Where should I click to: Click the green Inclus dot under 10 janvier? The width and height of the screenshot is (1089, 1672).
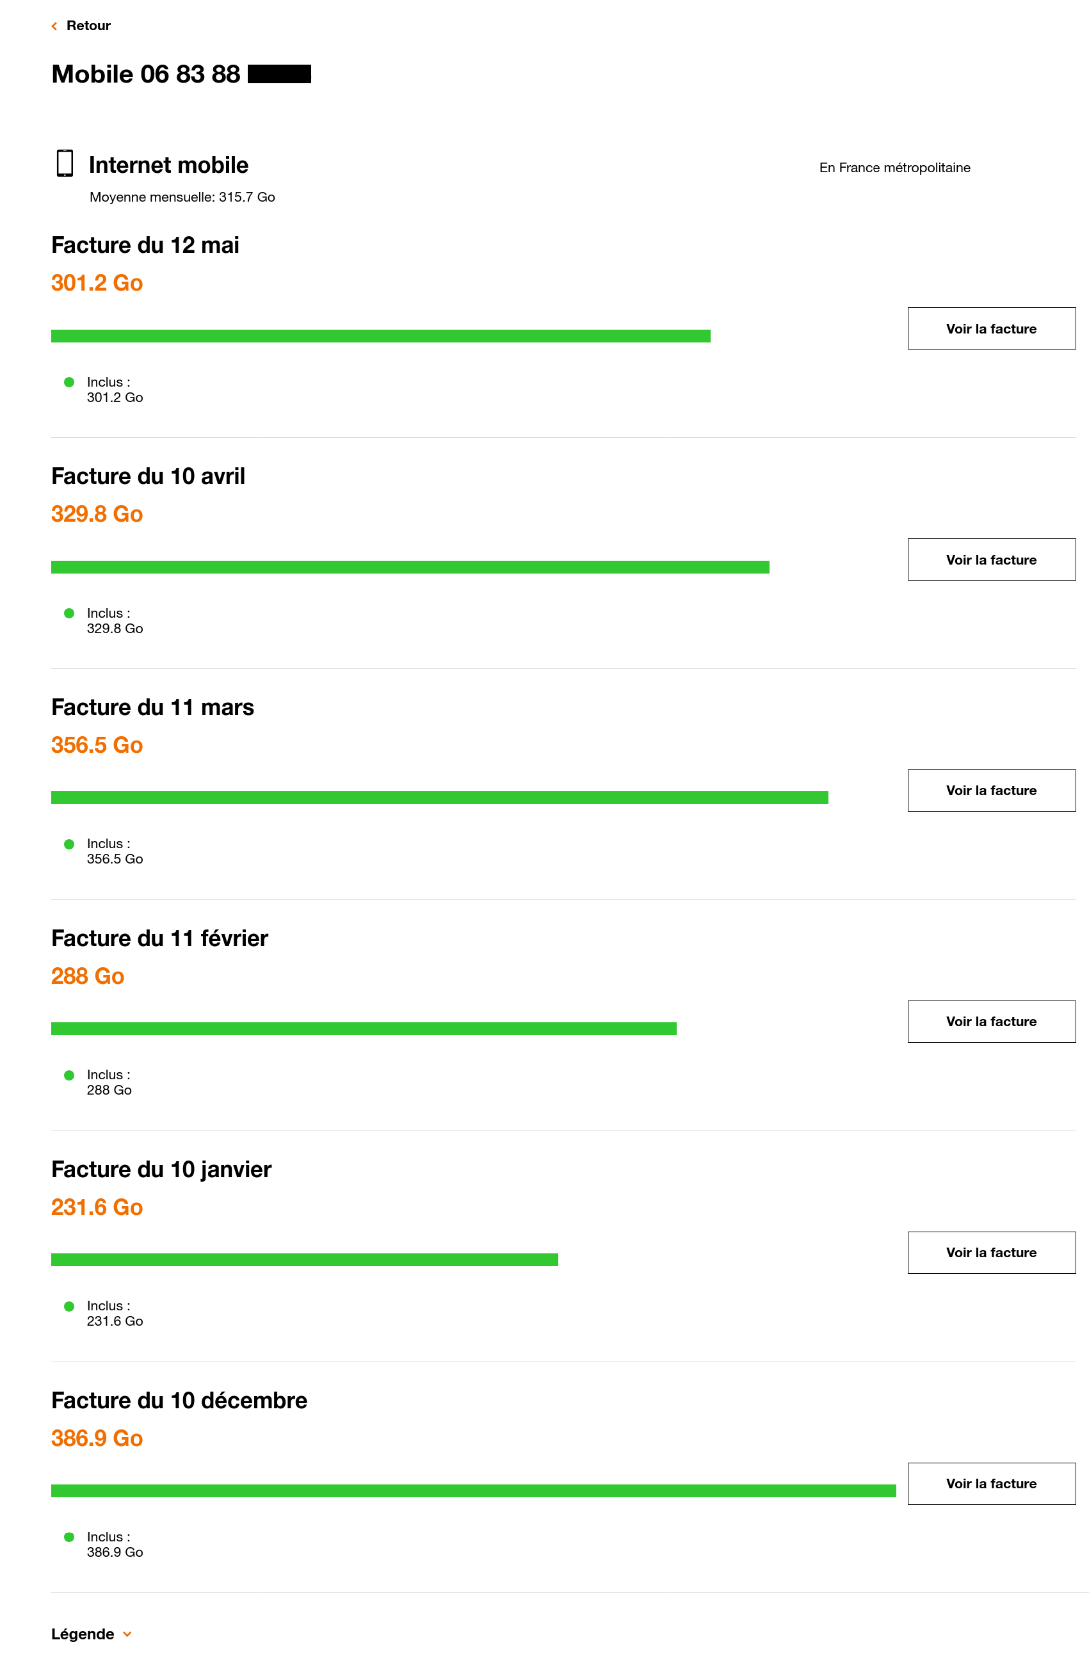[x=69, y=1306]
